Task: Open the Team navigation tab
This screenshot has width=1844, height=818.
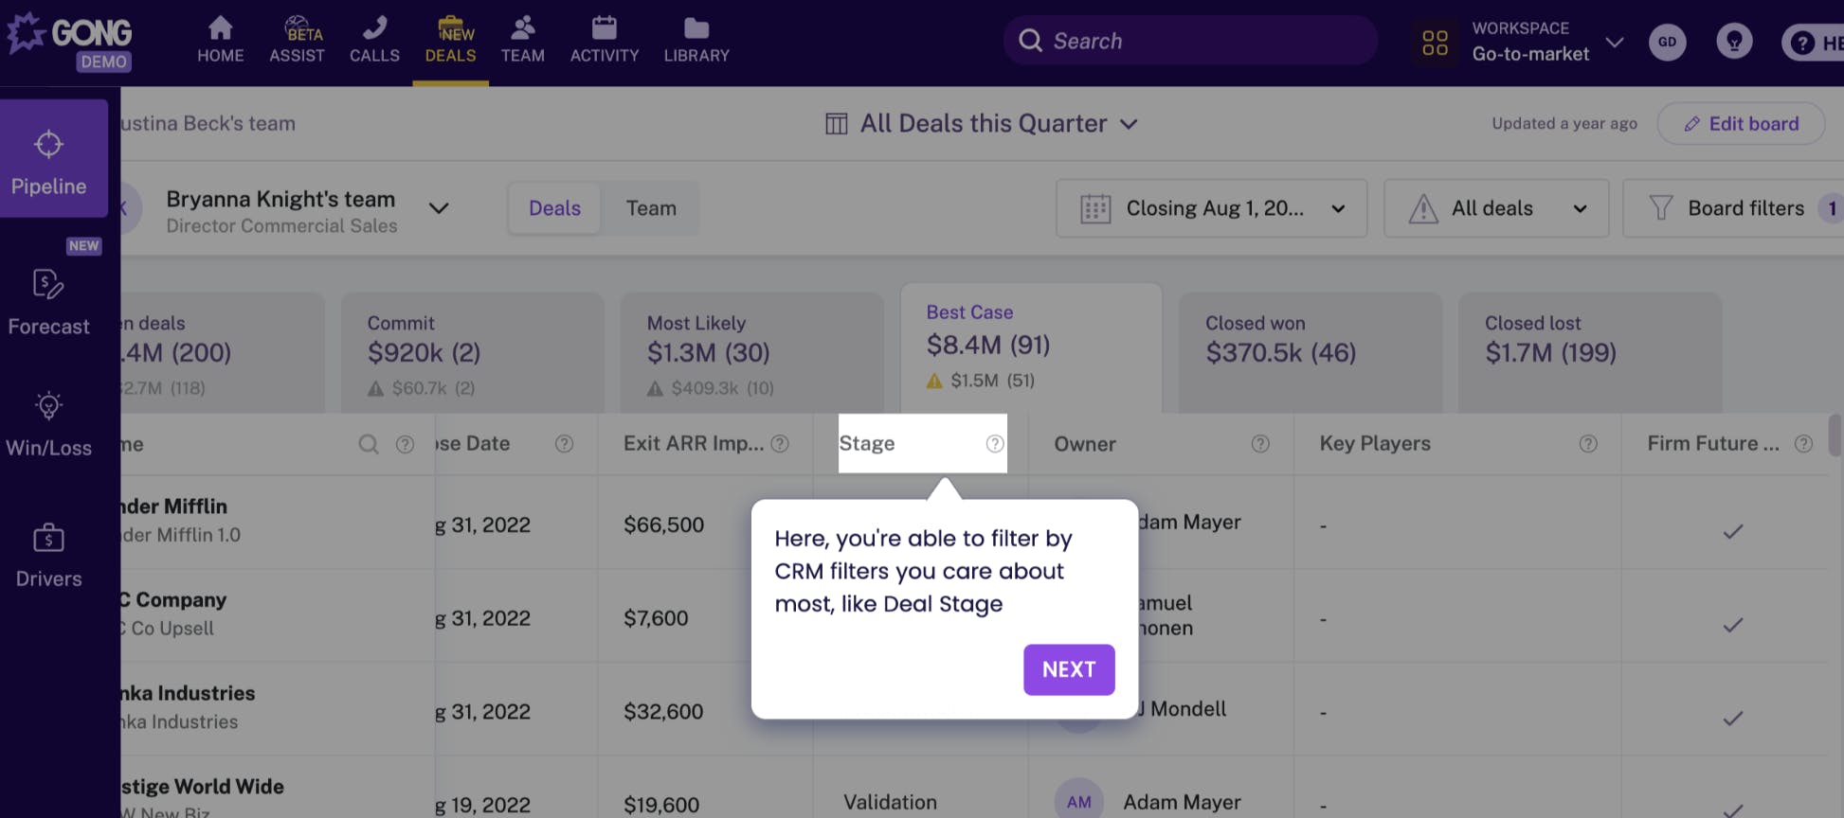Action: [x=523, y=41]
